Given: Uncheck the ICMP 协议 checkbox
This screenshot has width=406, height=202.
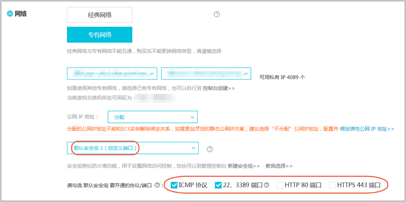Looking at the screenshot, I should pos(175,185).
